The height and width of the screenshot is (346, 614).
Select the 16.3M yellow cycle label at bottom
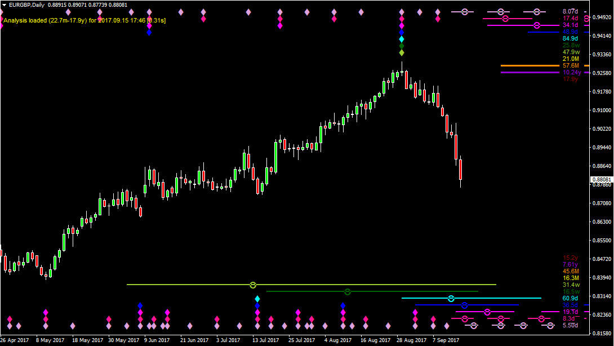click(x=571, y=278)
